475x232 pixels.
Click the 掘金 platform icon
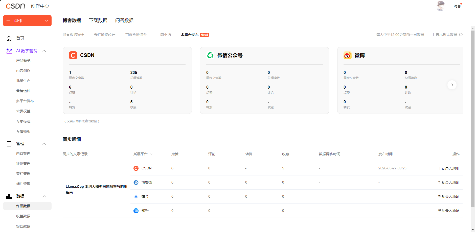click(136, 197)
